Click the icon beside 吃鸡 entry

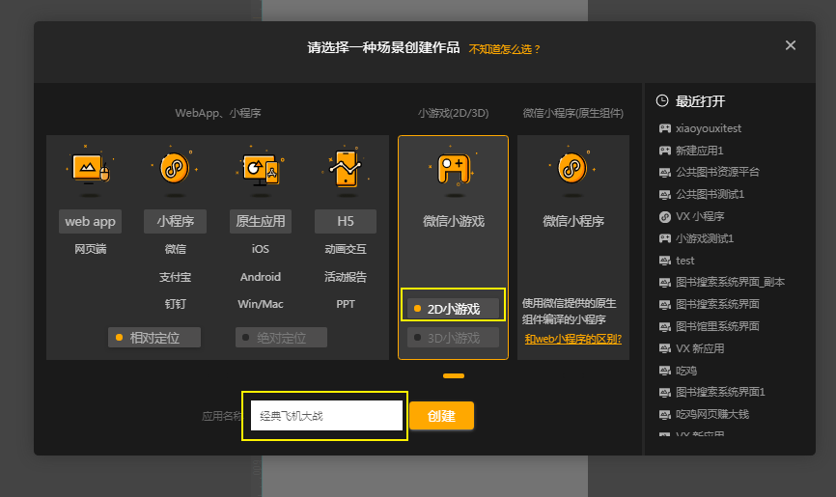pos(665,371)
